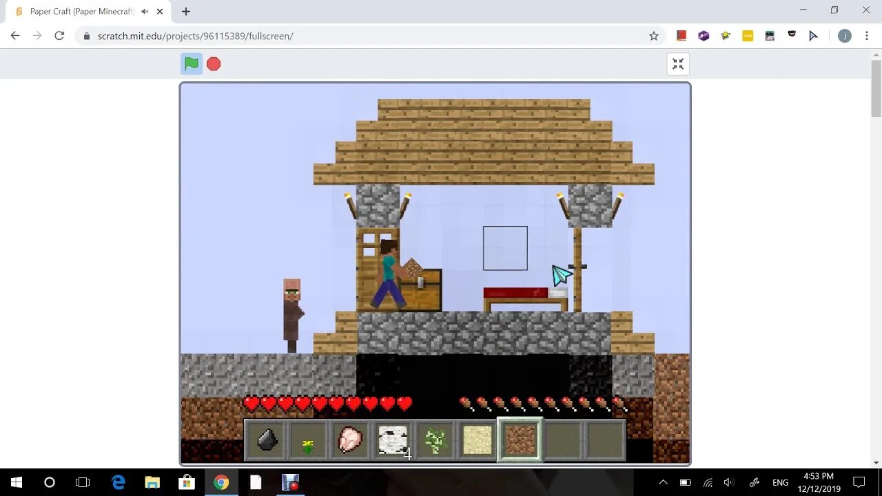882x496 pixels.
Task: Close the Paper Craft tab
Action: [160, 12]
